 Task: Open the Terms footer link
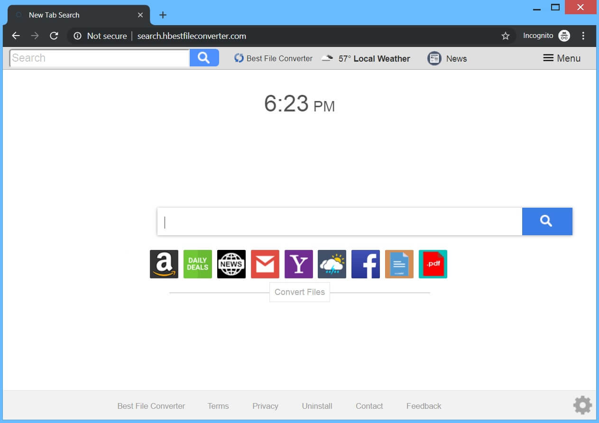(218, 406)
